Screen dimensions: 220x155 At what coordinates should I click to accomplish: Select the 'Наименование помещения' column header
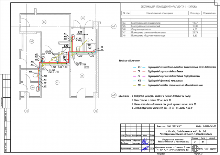[159, 13]
